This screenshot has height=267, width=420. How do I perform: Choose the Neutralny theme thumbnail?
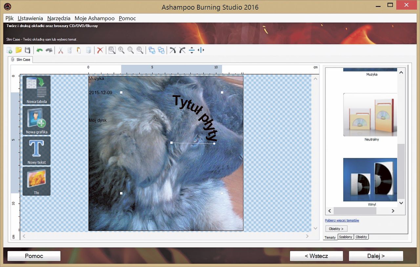coord(370,115)
